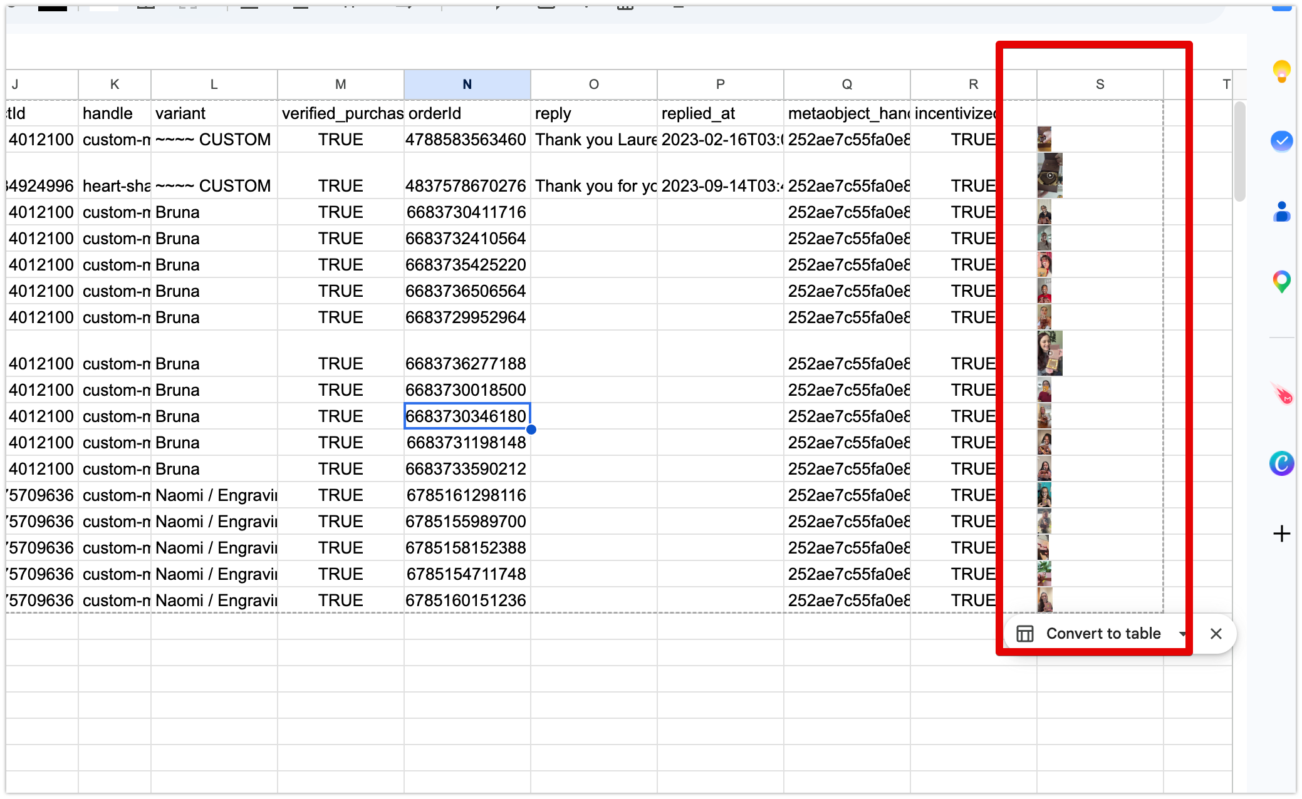Click the first image thumbnail in column S
1302x799 pixels.
click(x=1044, y=139)
